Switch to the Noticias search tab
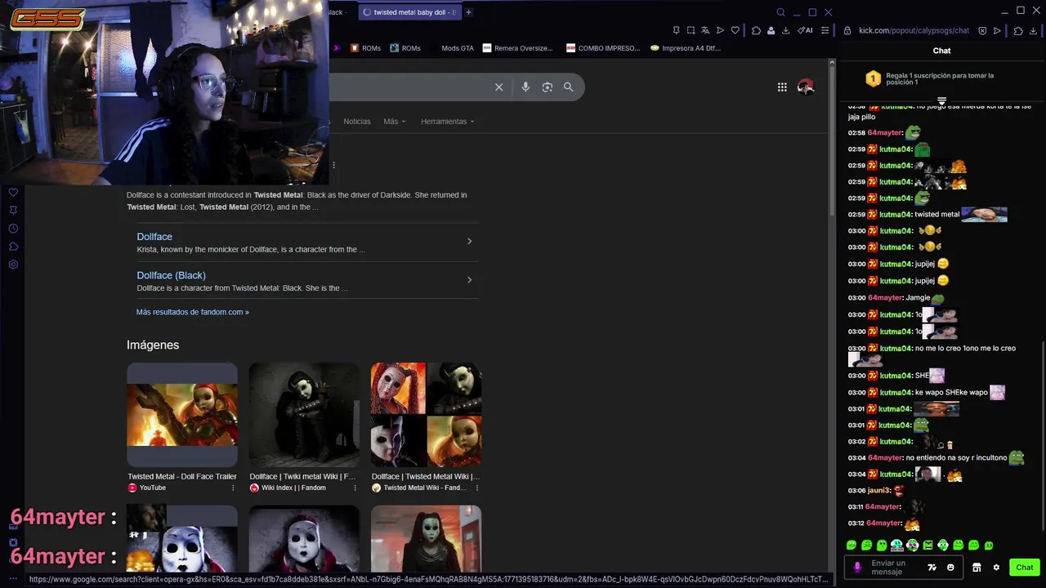Viewport: 1046px width, 588px height. click(356, 122)
